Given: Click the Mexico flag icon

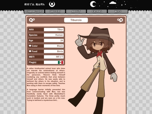Looking at the screenshot, I should tap(61, 62).
